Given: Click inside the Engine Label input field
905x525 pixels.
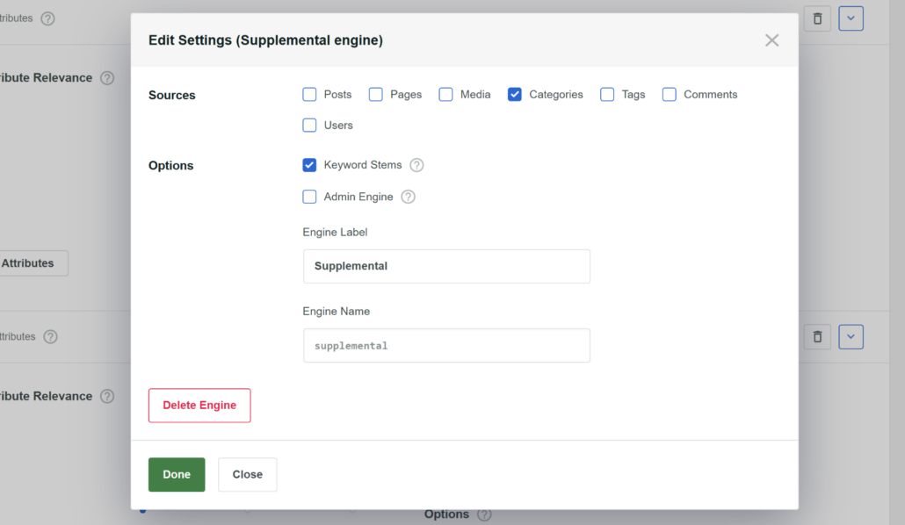Looking at the screenshot, I should click(446, 265).
